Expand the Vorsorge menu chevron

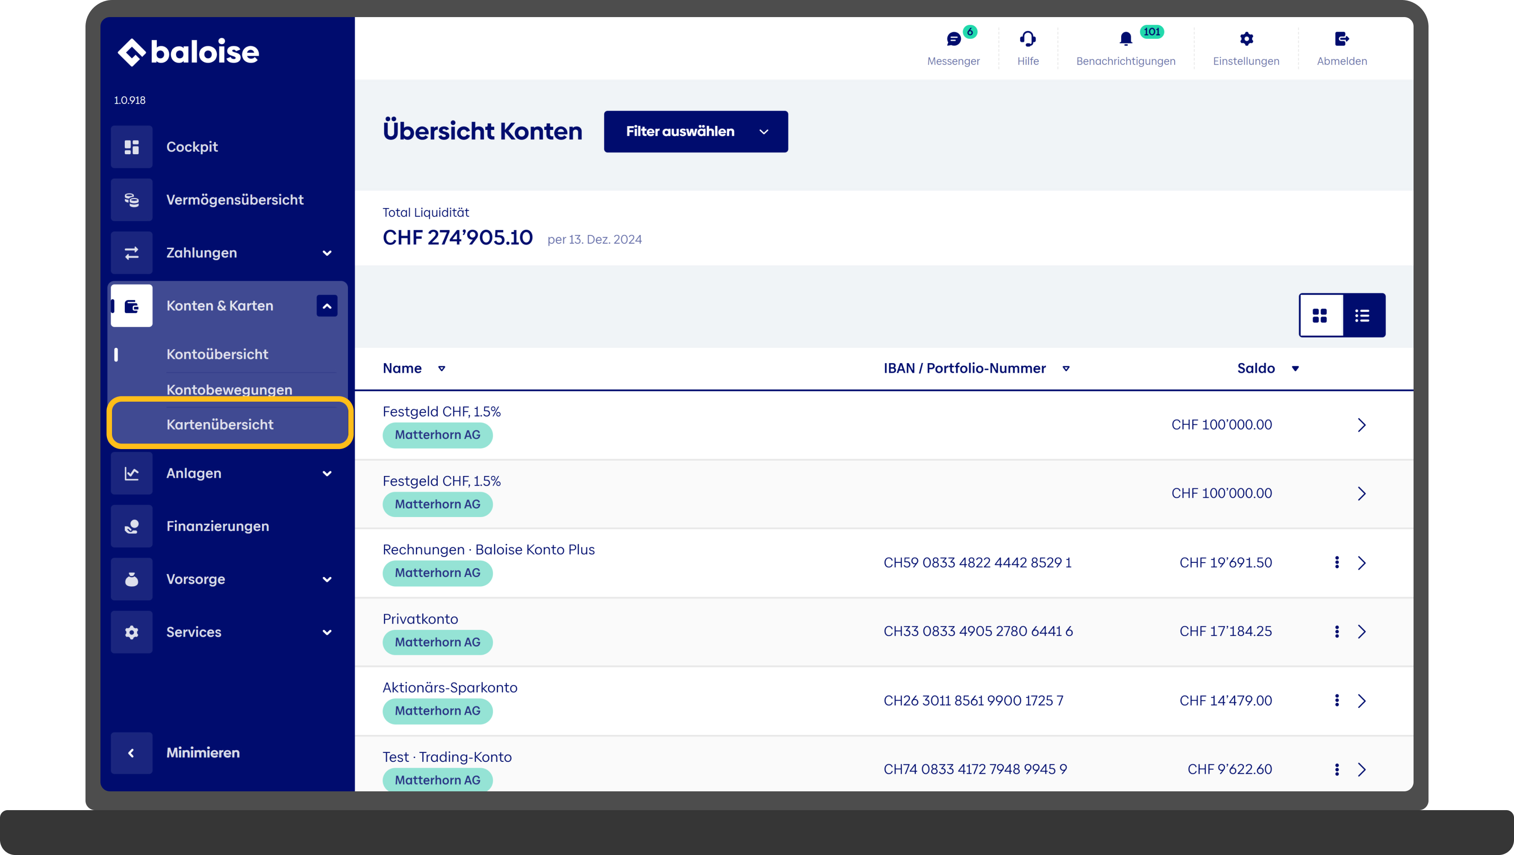point(327,579)
